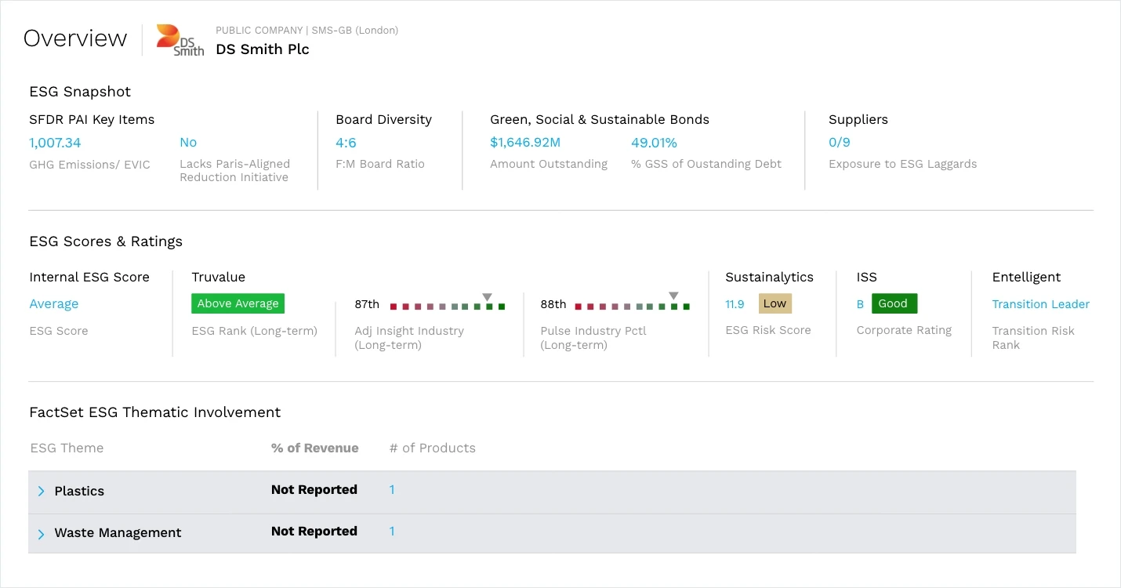This screenshot has height=588, width=1121.
Task: Open the ISS B rating link
Action: 860,304
